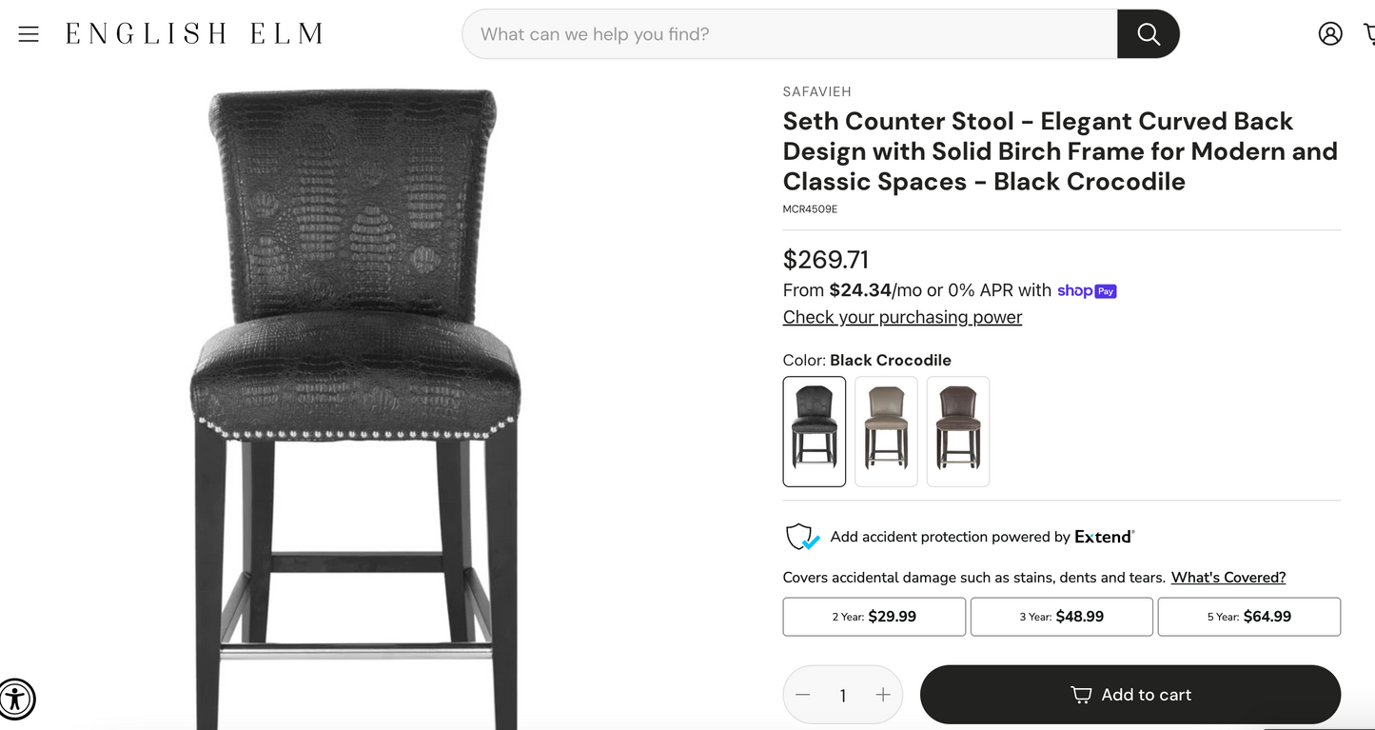Click the magnifying glass search button
Screen dimensions: 1375x730
pyautogui.click(x=1148, y=34)
